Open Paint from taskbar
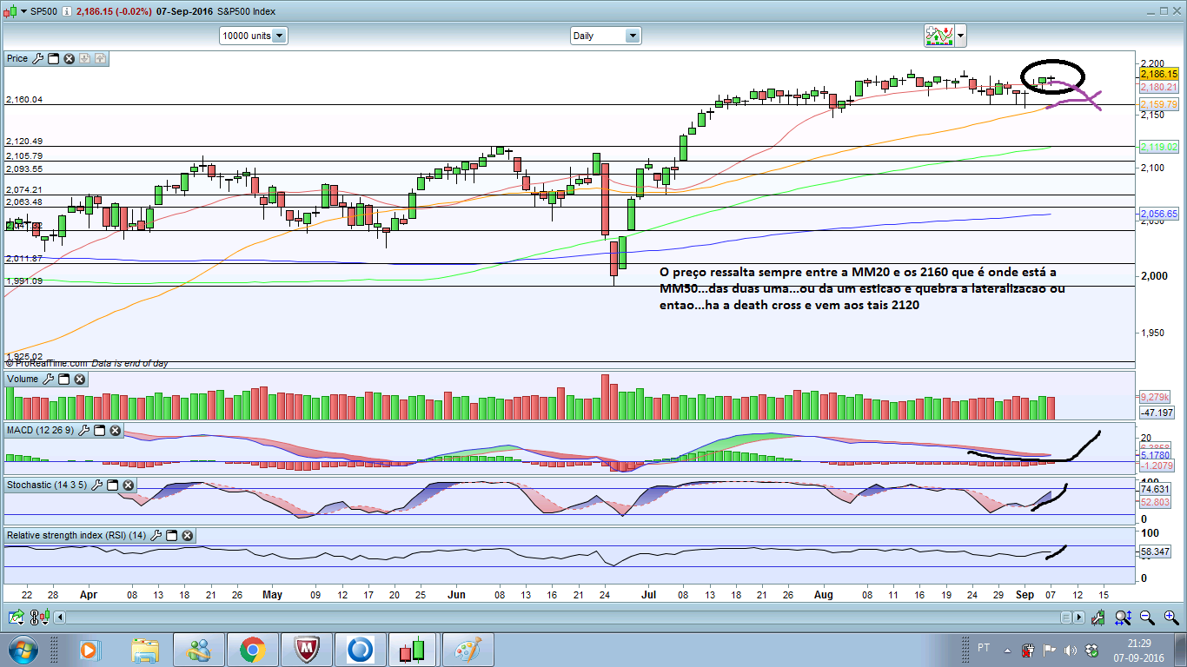 pos(468,649)
